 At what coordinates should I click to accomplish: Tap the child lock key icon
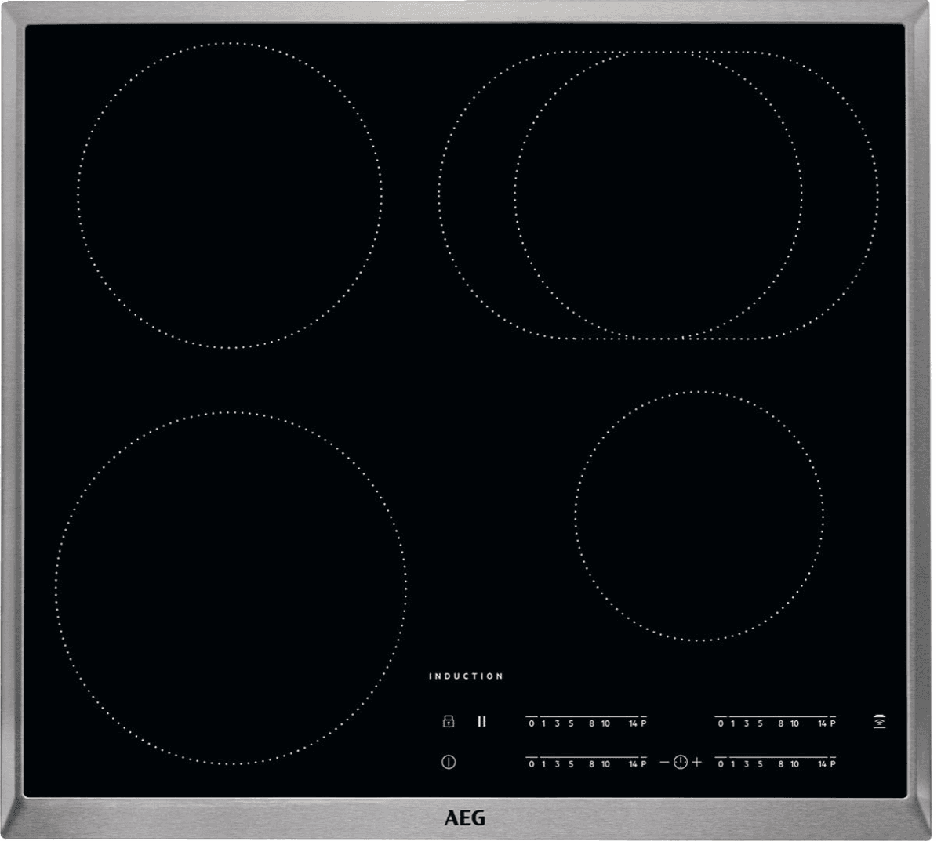(x=449, y=721)
